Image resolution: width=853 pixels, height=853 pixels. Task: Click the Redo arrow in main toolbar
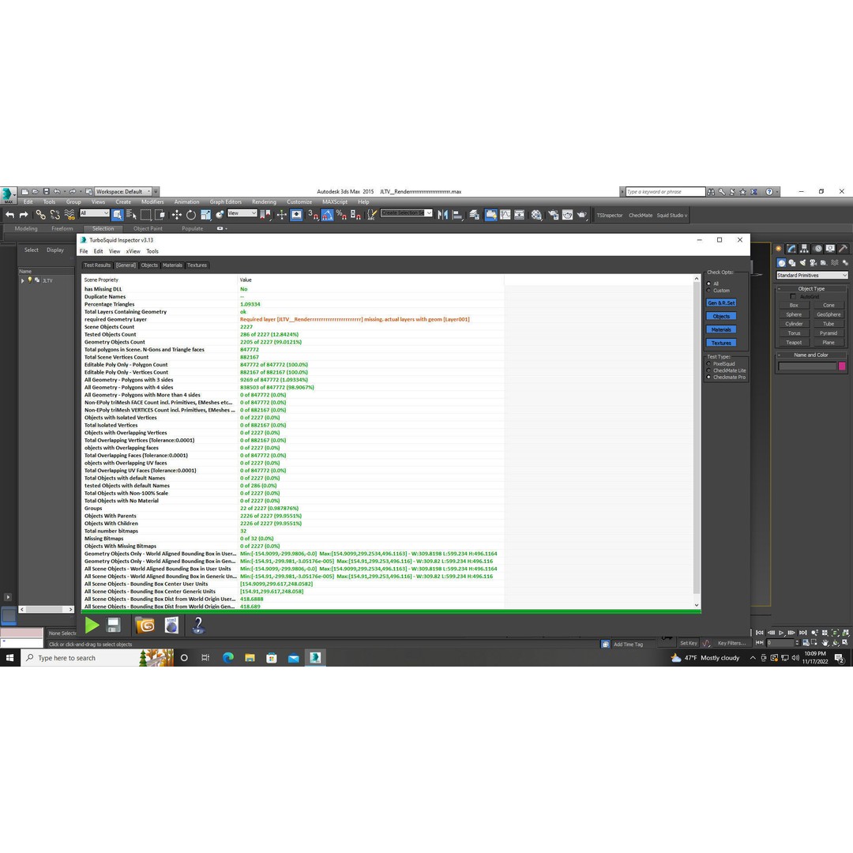[x=24, y=215]
